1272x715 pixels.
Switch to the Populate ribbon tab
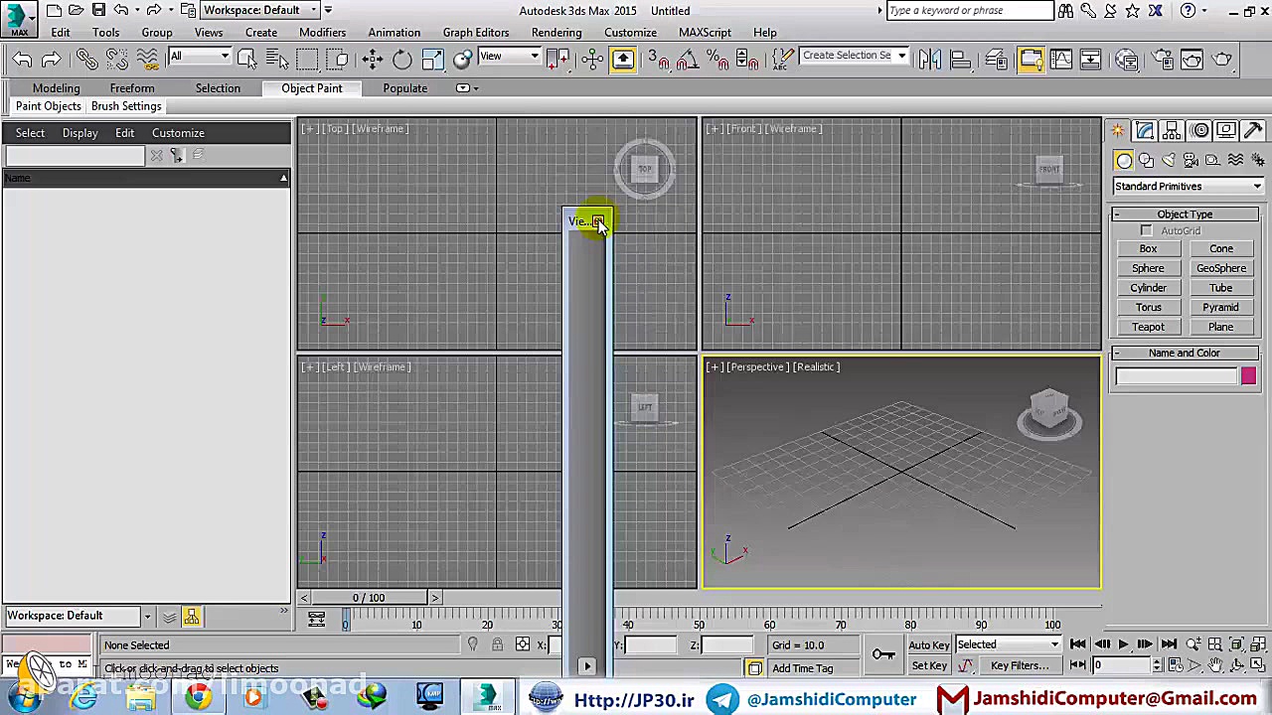[404, 88]
